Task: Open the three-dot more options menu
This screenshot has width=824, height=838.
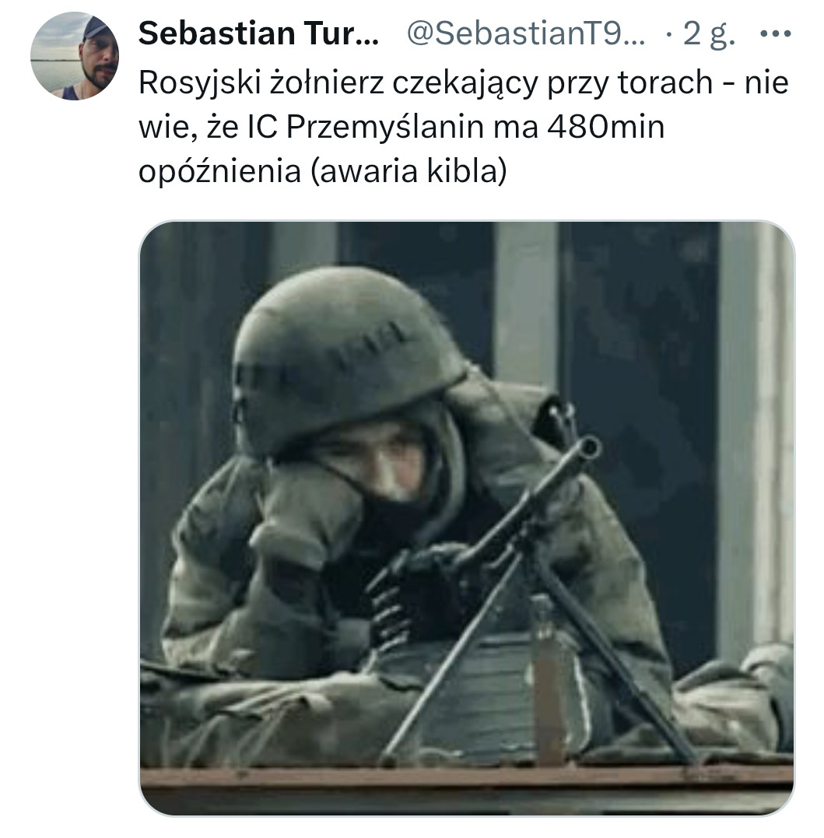Action: coord(775,34)
